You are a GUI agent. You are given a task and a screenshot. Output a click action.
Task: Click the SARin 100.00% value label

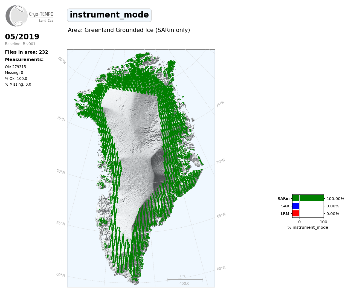[335, 199]
